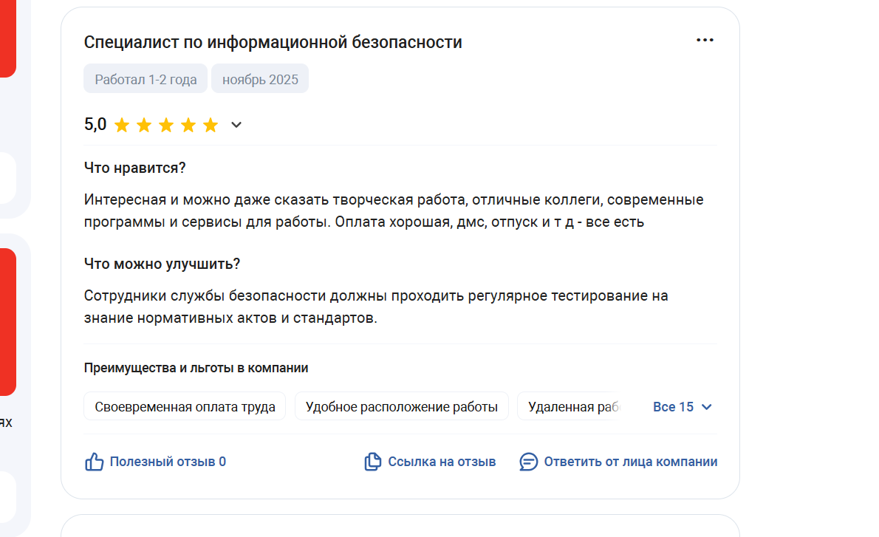This screenshot has height=537, width=879.
Task: Click the chevron beside "Все 15"
Action: [706, 407]
